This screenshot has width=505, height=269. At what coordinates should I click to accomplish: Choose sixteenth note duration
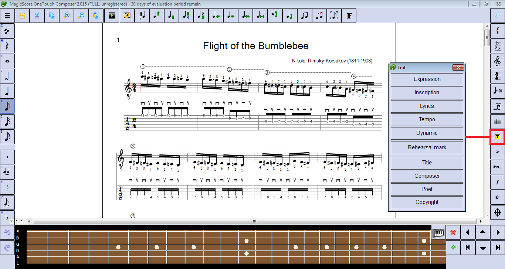[7, 122]
